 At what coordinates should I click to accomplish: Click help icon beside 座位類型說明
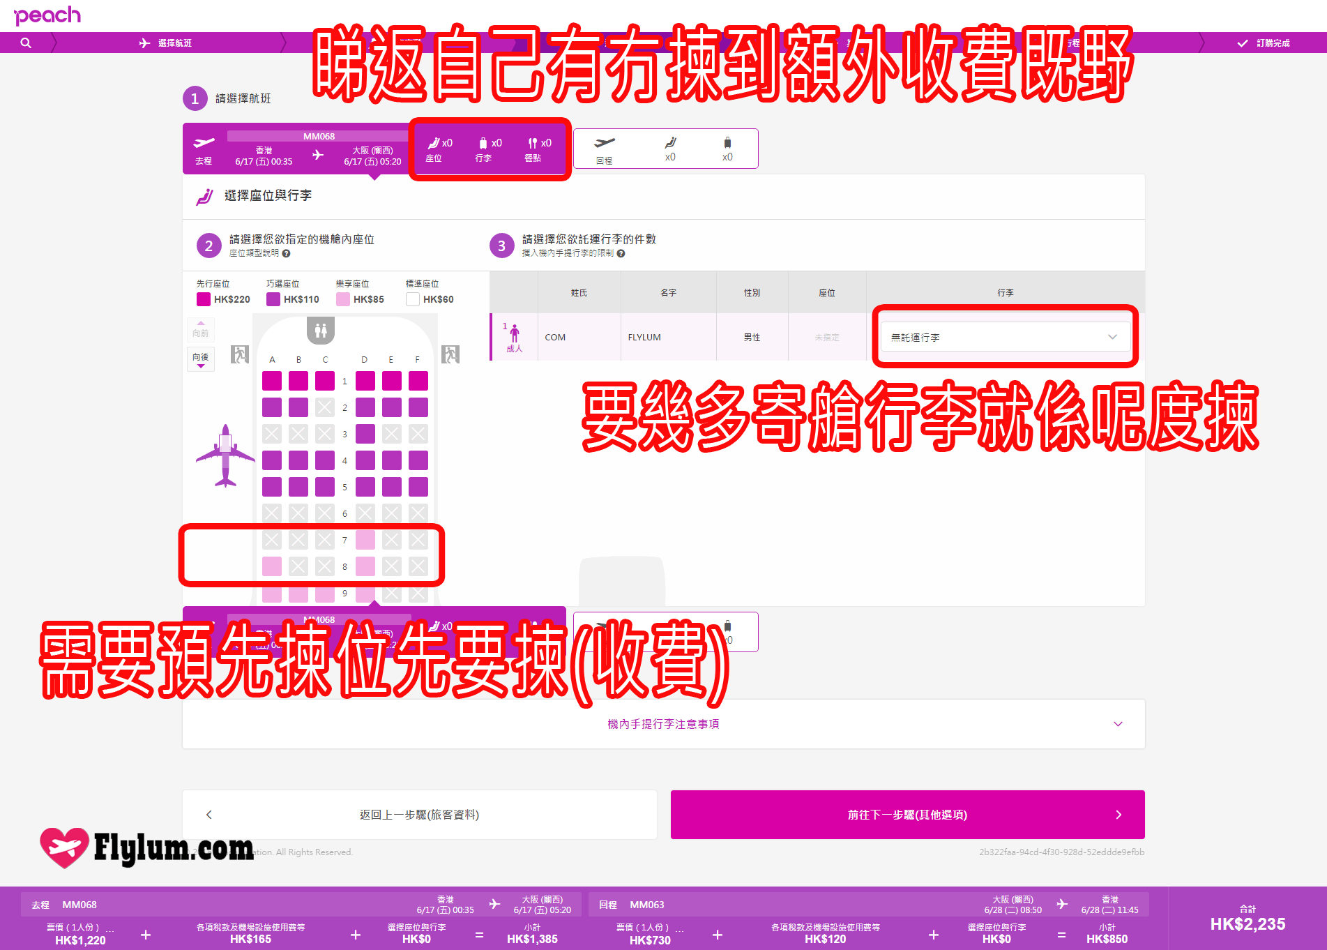point(286,253)
